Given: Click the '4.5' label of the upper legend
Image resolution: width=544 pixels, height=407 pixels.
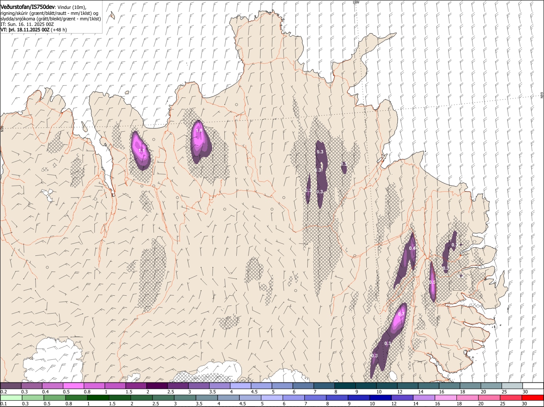Looking at the screenshot, I should pos(254,392).
